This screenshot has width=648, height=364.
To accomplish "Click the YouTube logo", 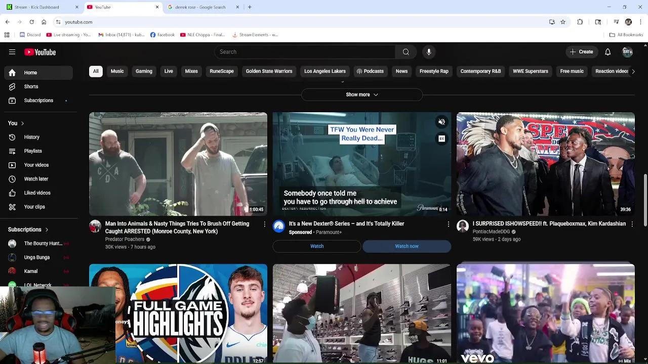I will pos(40,52).
